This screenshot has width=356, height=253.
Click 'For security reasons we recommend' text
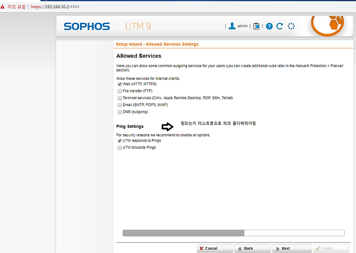point(163,135)
